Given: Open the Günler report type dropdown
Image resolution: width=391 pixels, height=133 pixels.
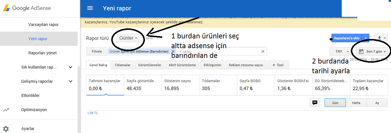Looking at the screenshot, I should tap(128, 38).
